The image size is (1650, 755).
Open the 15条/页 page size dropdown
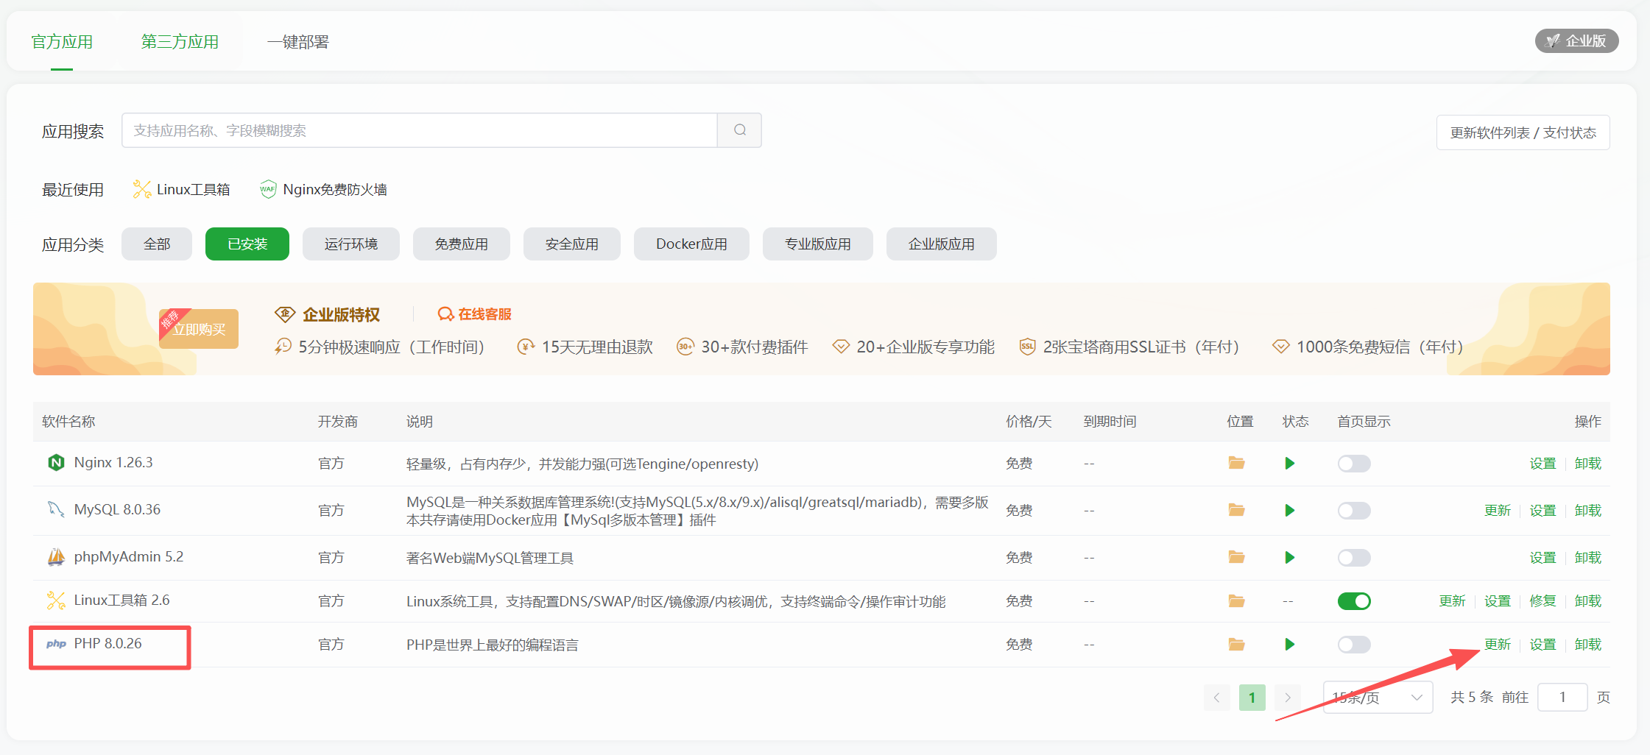tap(1378, 697)
